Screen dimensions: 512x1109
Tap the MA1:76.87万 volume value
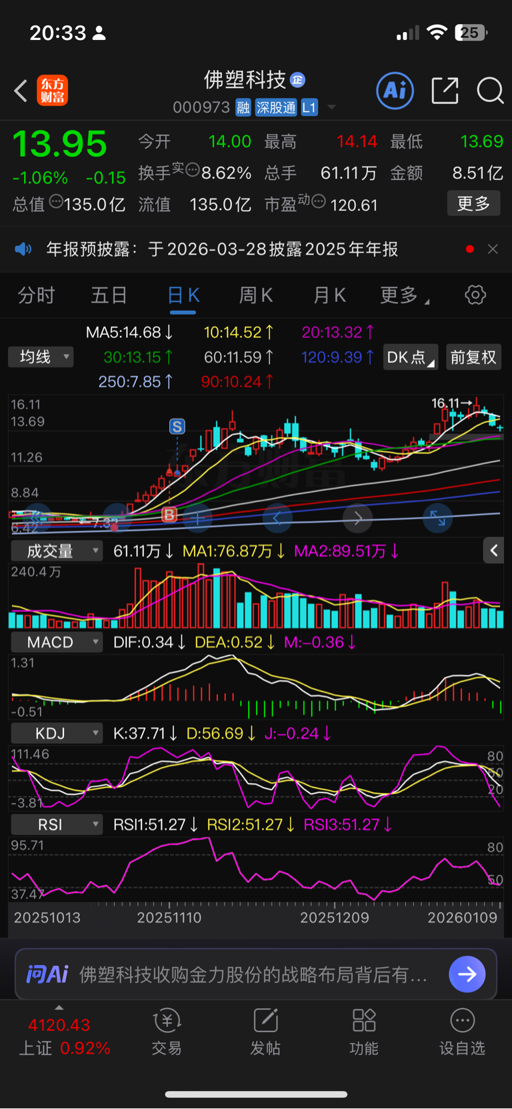234,551
